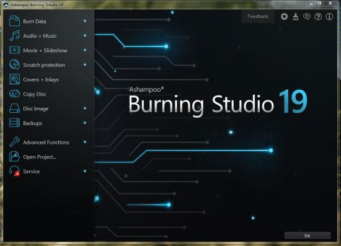Viewport: 341px width, 246px height.
Task: Open the info icon in top toolbar
Action: point(329,17)
